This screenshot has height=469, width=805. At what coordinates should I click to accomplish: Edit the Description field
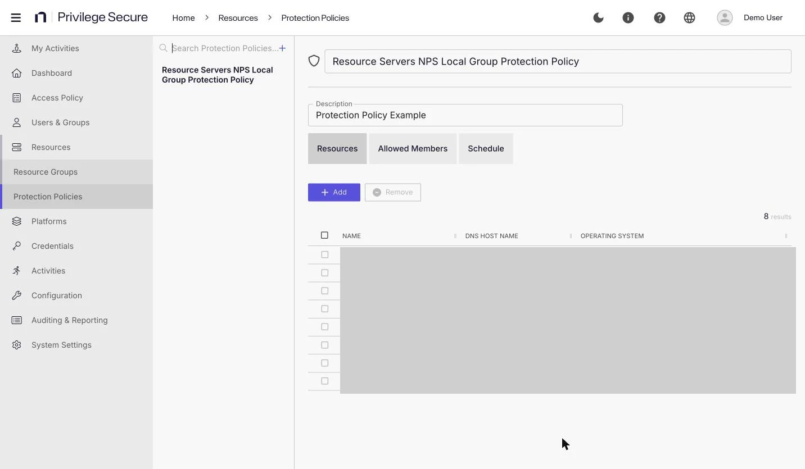[x=465, y=115]
